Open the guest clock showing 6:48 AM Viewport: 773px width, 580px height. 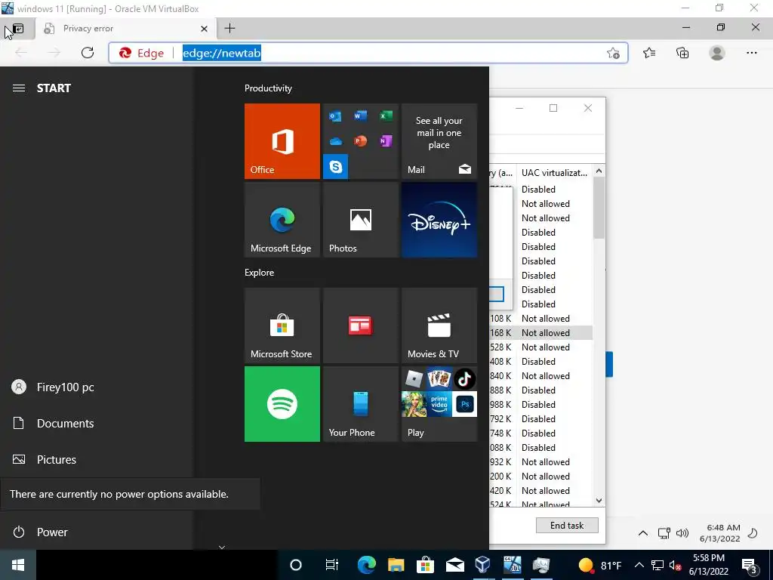[x=720, y=533]
